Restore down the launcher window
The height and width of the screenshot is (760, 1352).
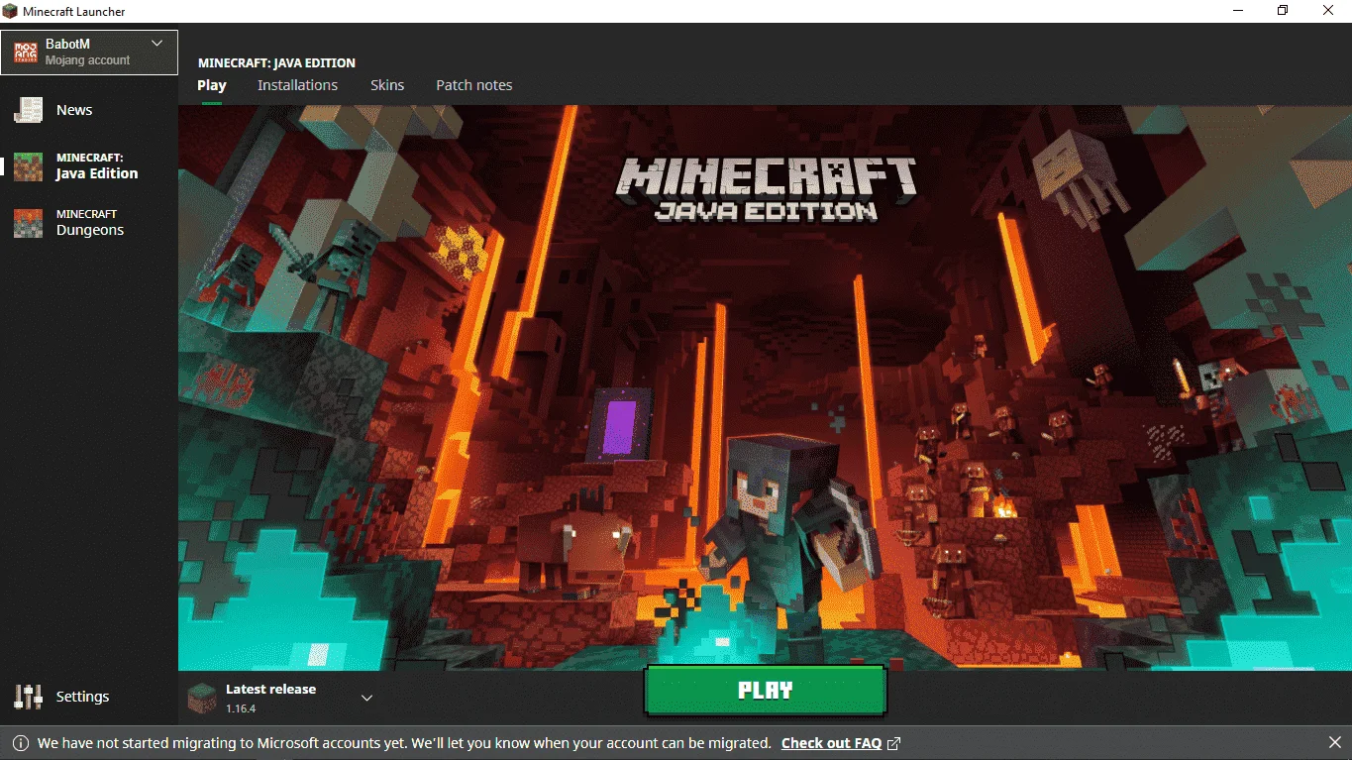(x=1283, y=11)
